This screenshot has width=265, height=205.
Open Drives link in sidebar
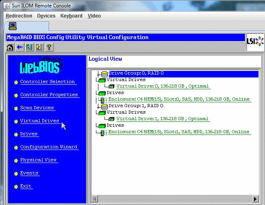click(29, 134)
